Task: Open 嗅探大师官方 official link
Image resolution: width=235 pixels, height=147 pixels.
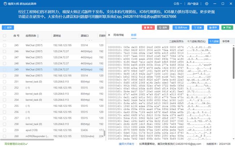Action: pyautogui.click(x=127, y=144)
